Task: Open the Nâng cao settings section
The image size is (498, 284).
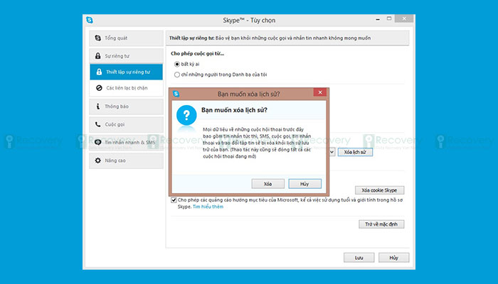Action: coord(126,160)
